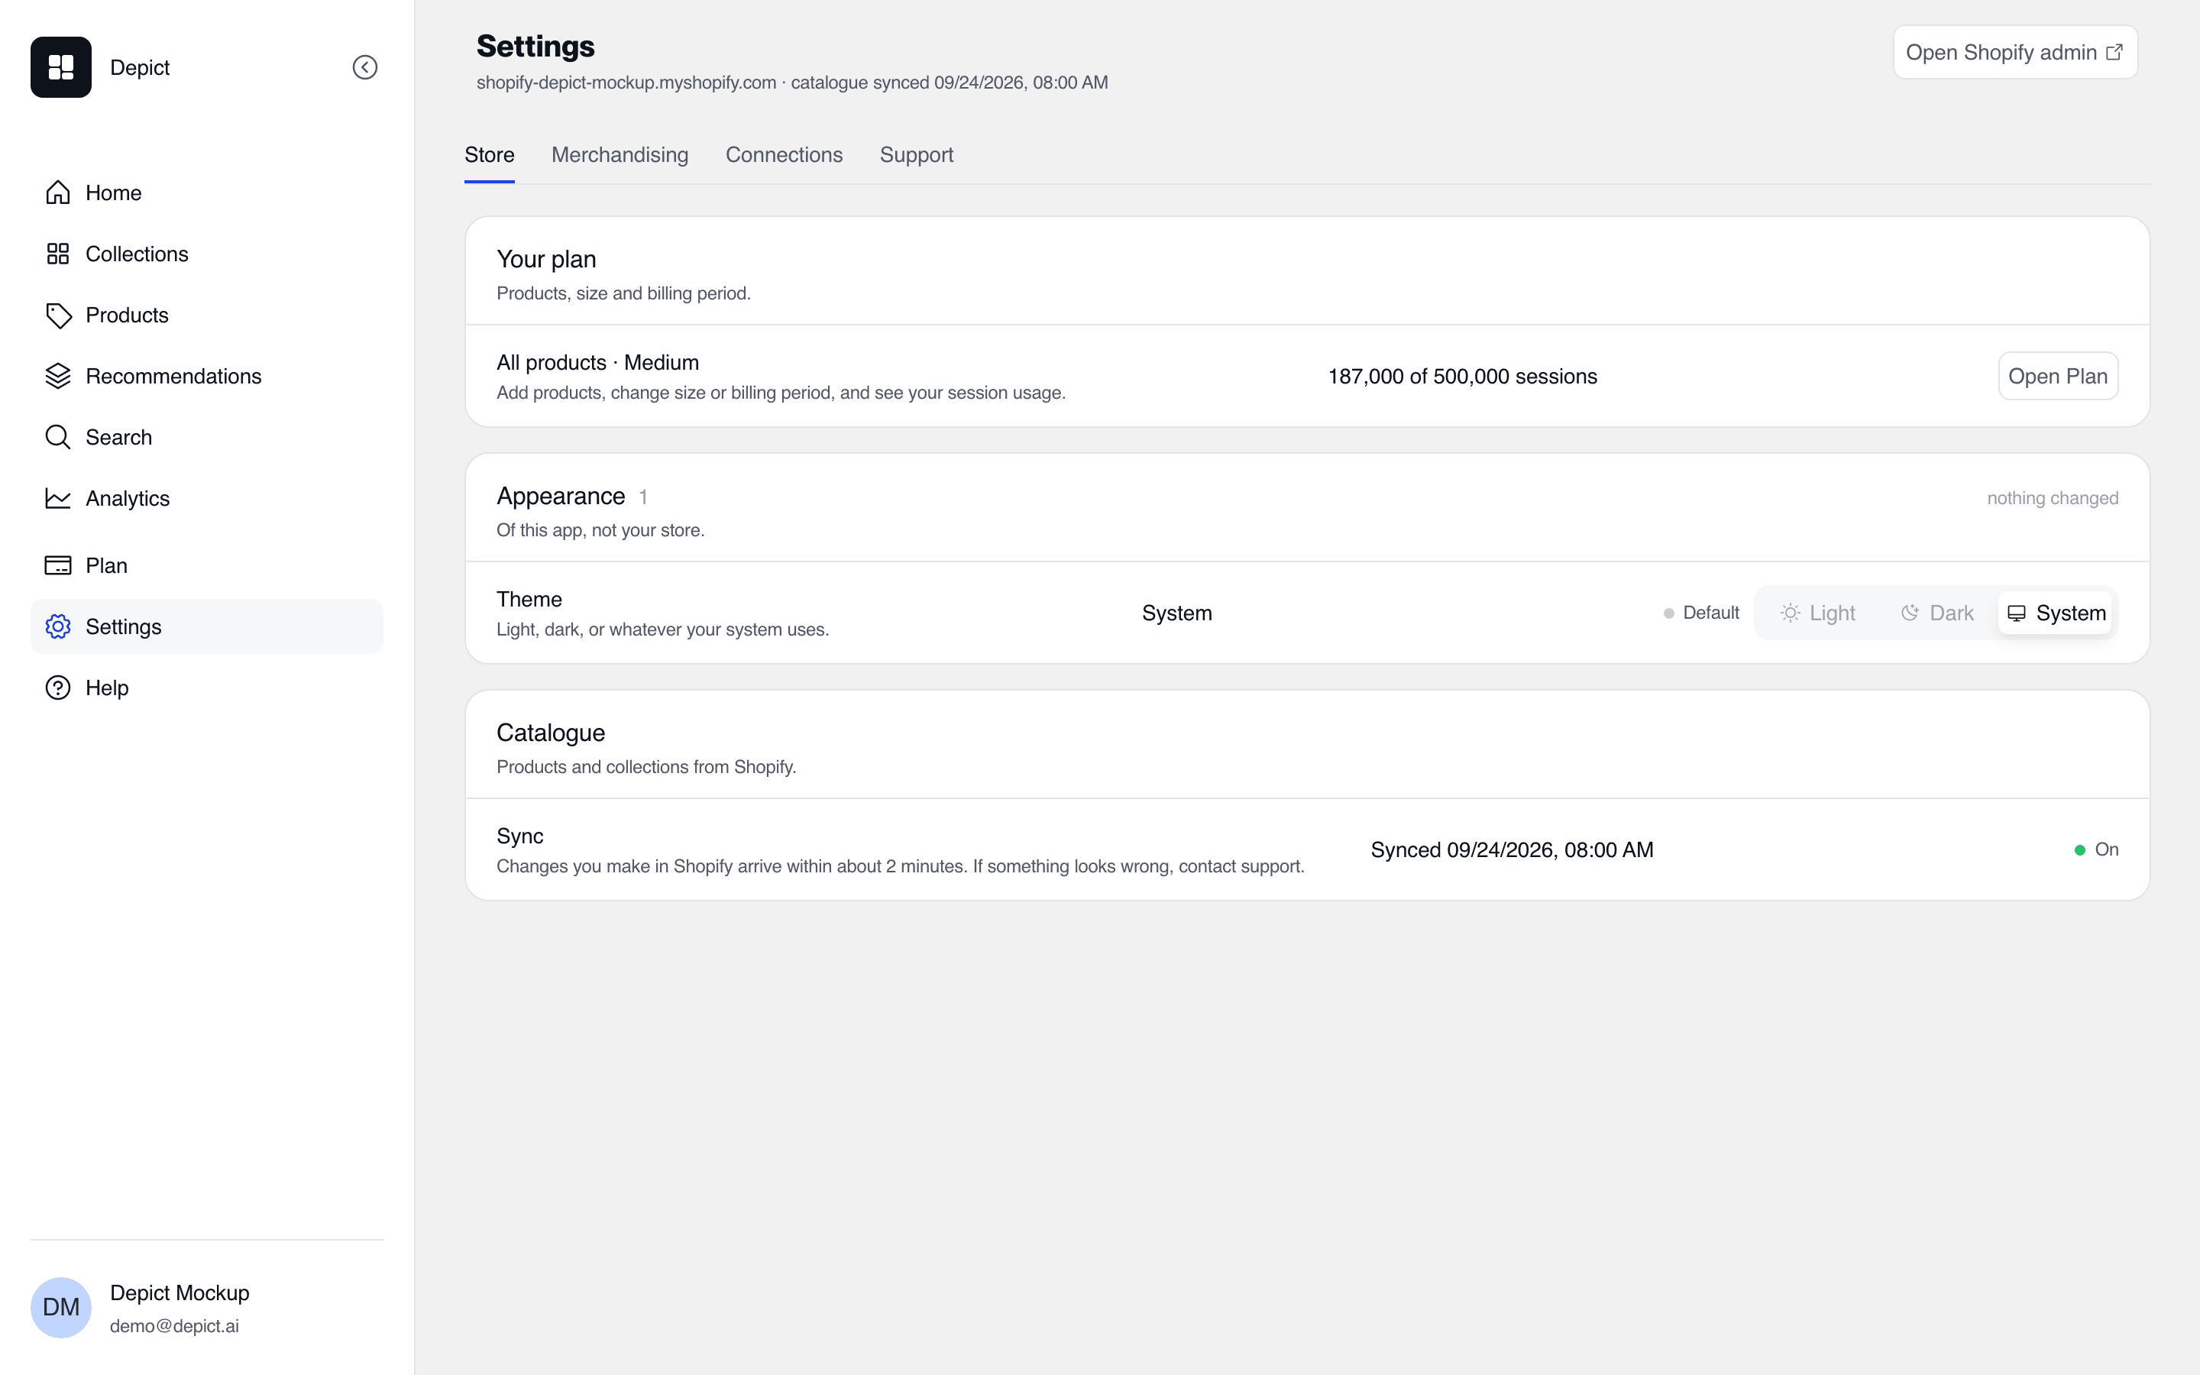Click the Depict logo icon

61,67
